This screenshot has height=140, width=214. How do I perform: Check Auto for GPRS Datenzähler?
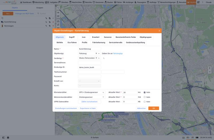[144, 102]
